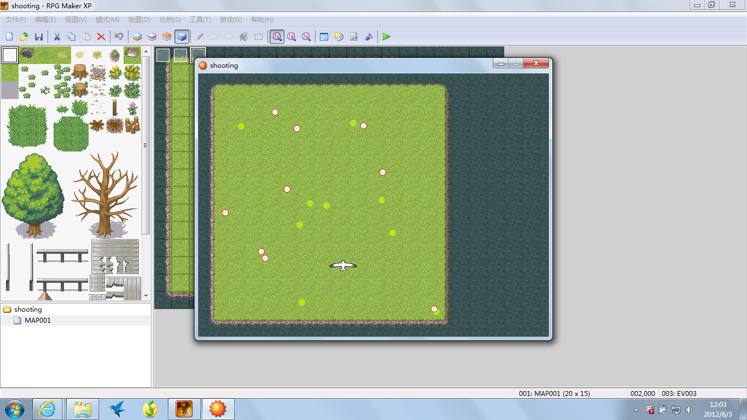
Task: Open the Database table icon
Action: 324,37
